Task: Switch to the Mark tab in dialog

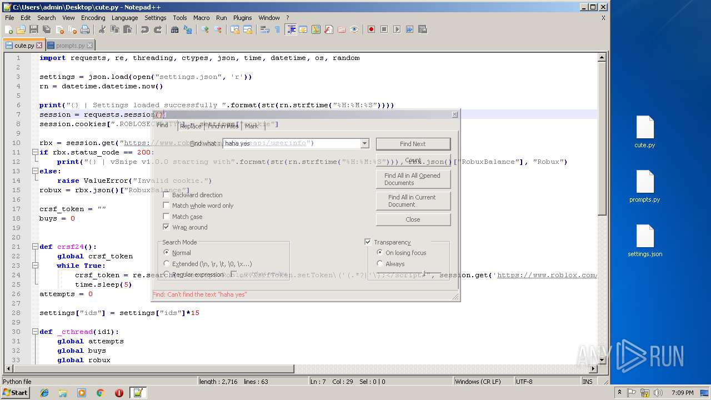Action: coord(252,126)
